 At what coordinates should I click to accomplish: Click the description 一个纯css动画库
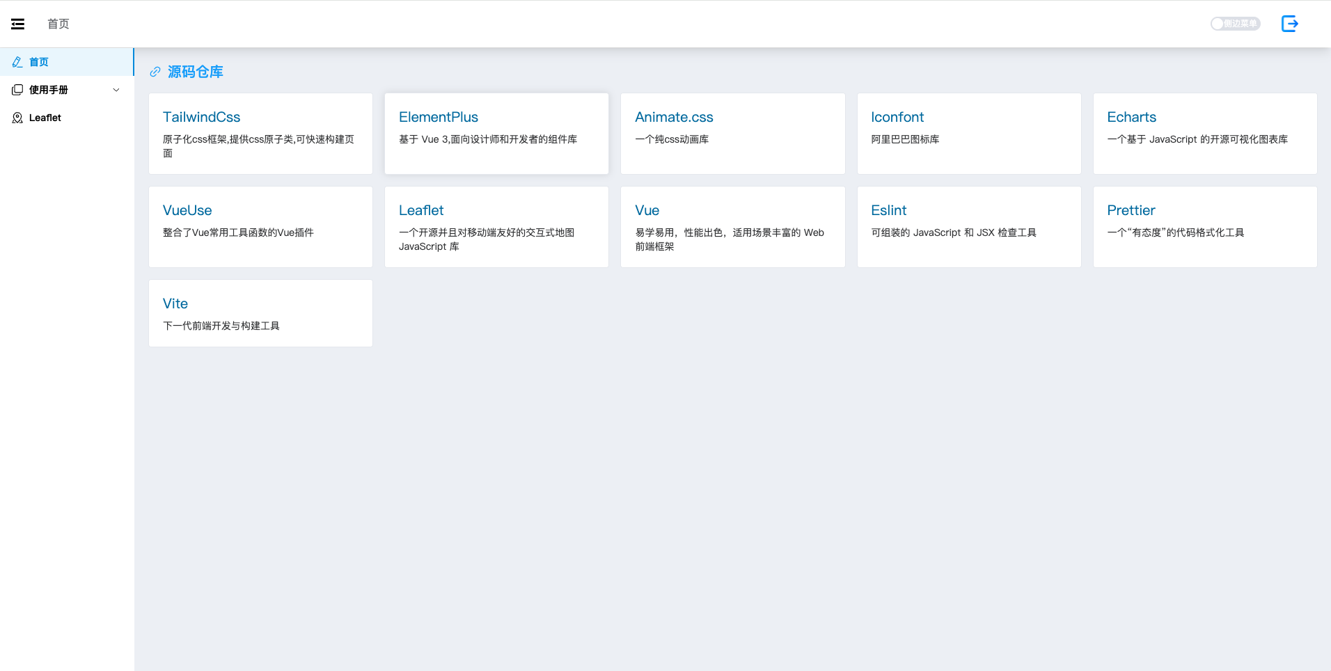point(672,139)
